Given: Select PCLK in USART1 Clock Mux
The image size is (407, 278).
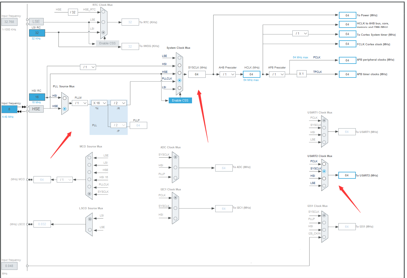Looking at the screenshot, I should click(x=324, y=120).
